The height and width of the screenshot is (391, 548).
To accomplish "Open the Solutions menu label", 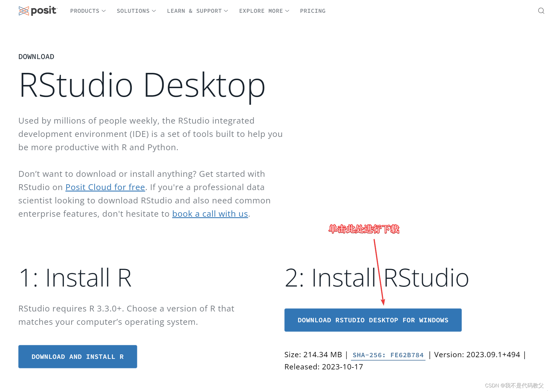I will coord(133,11).
